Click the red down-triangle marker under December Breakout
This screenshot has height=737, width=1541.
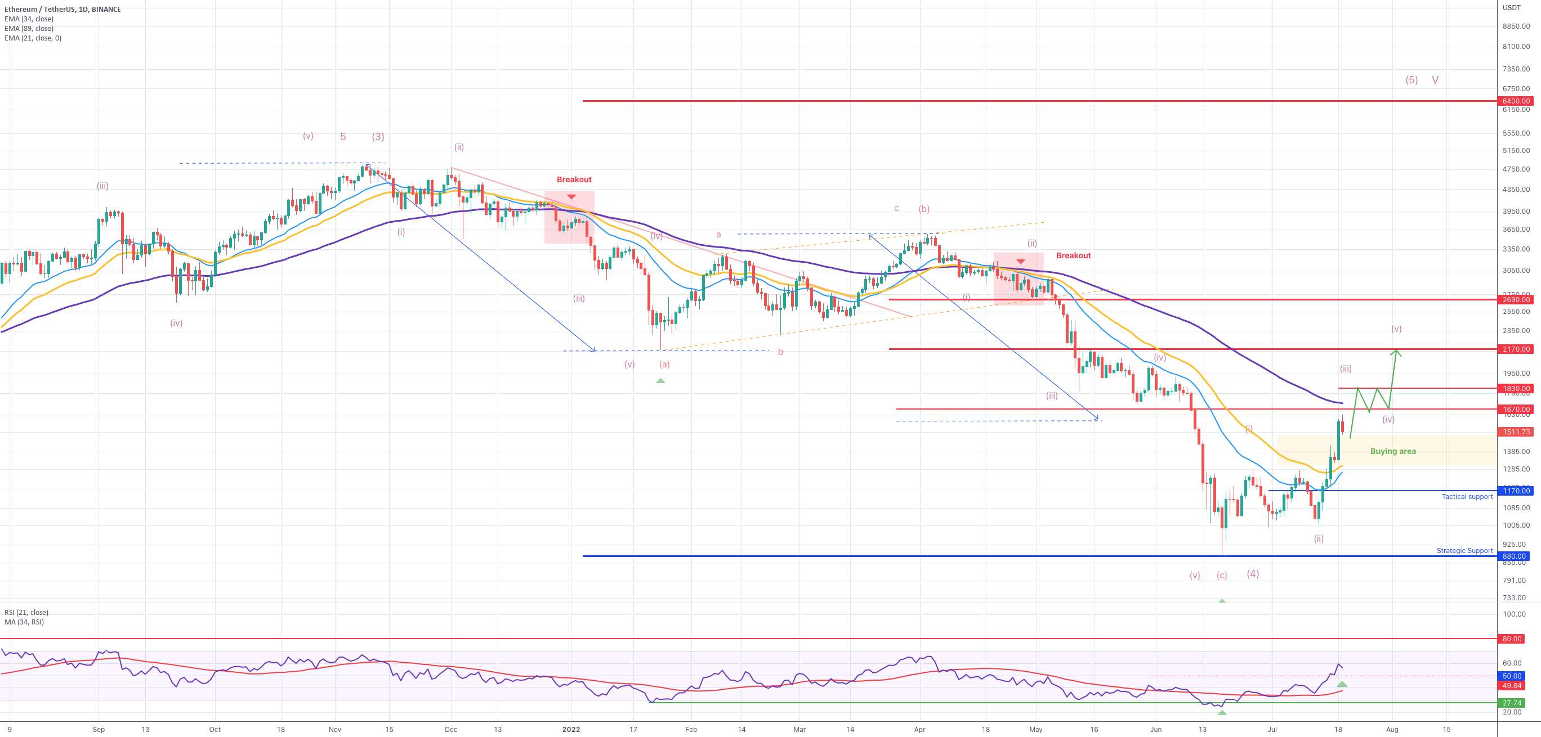pos(571,197)
